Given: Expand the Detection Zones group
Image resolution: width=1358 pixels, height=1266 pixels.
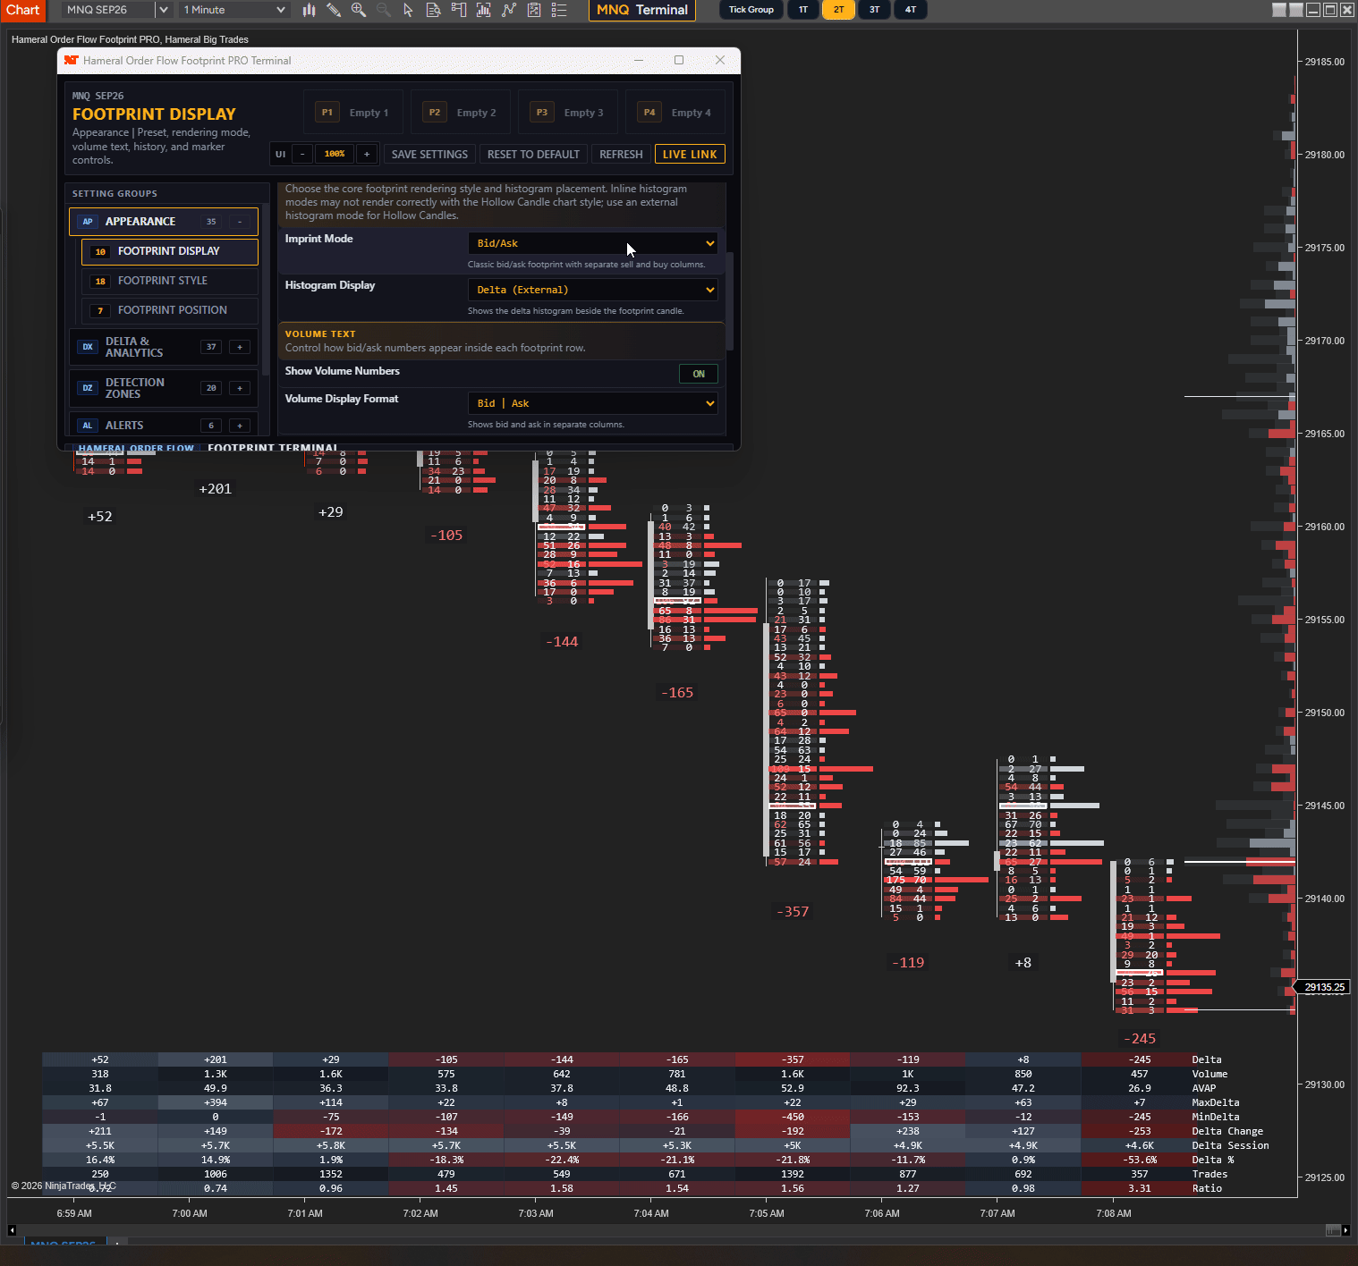Looking at the screenshot, I should (240, 388).
